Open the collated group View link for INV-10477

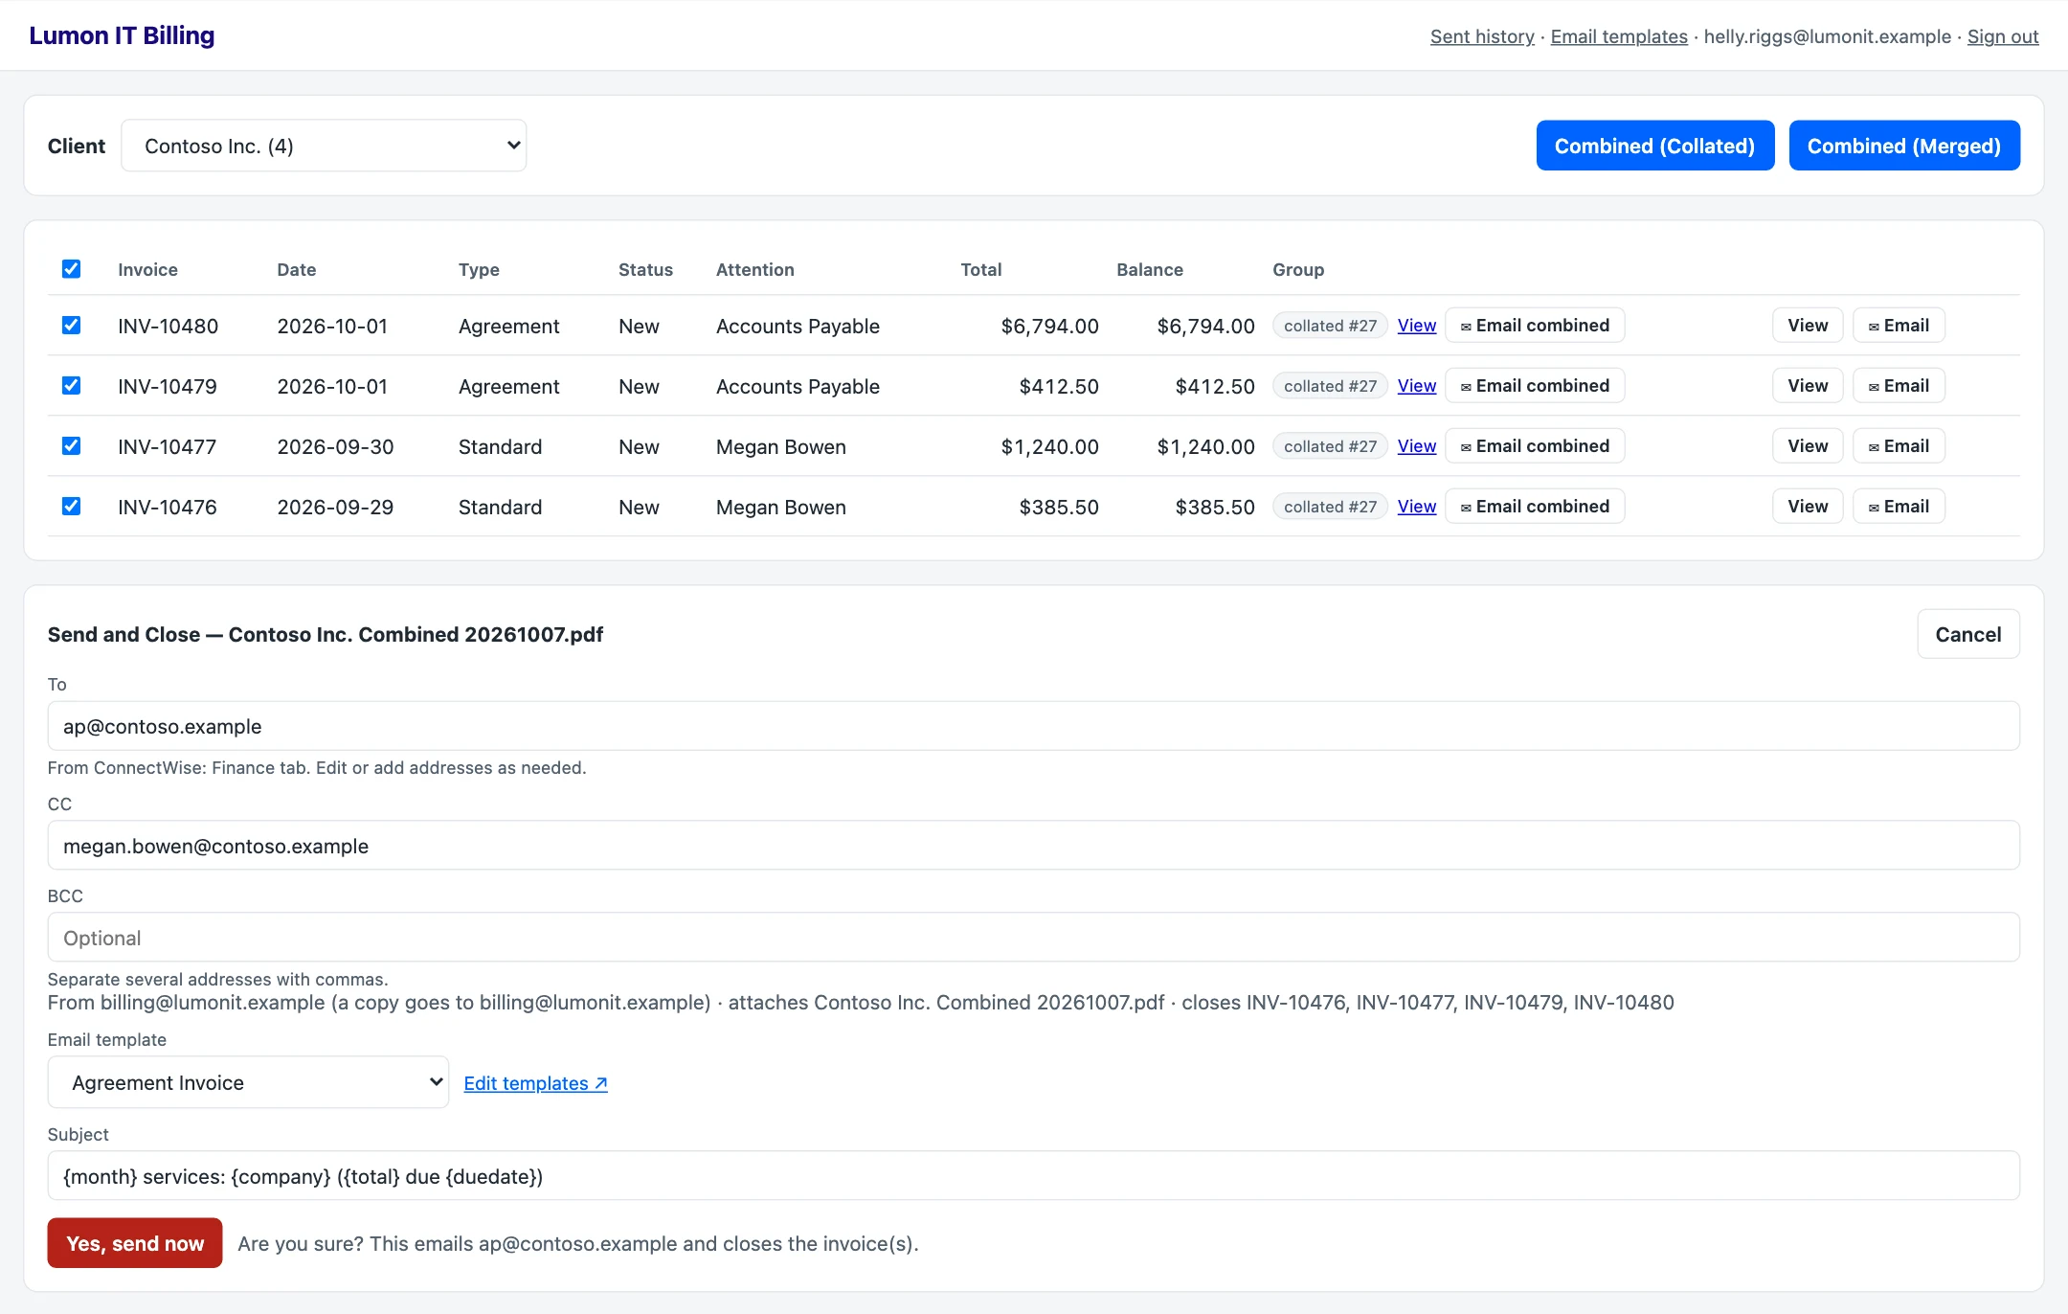point(1417,446)
